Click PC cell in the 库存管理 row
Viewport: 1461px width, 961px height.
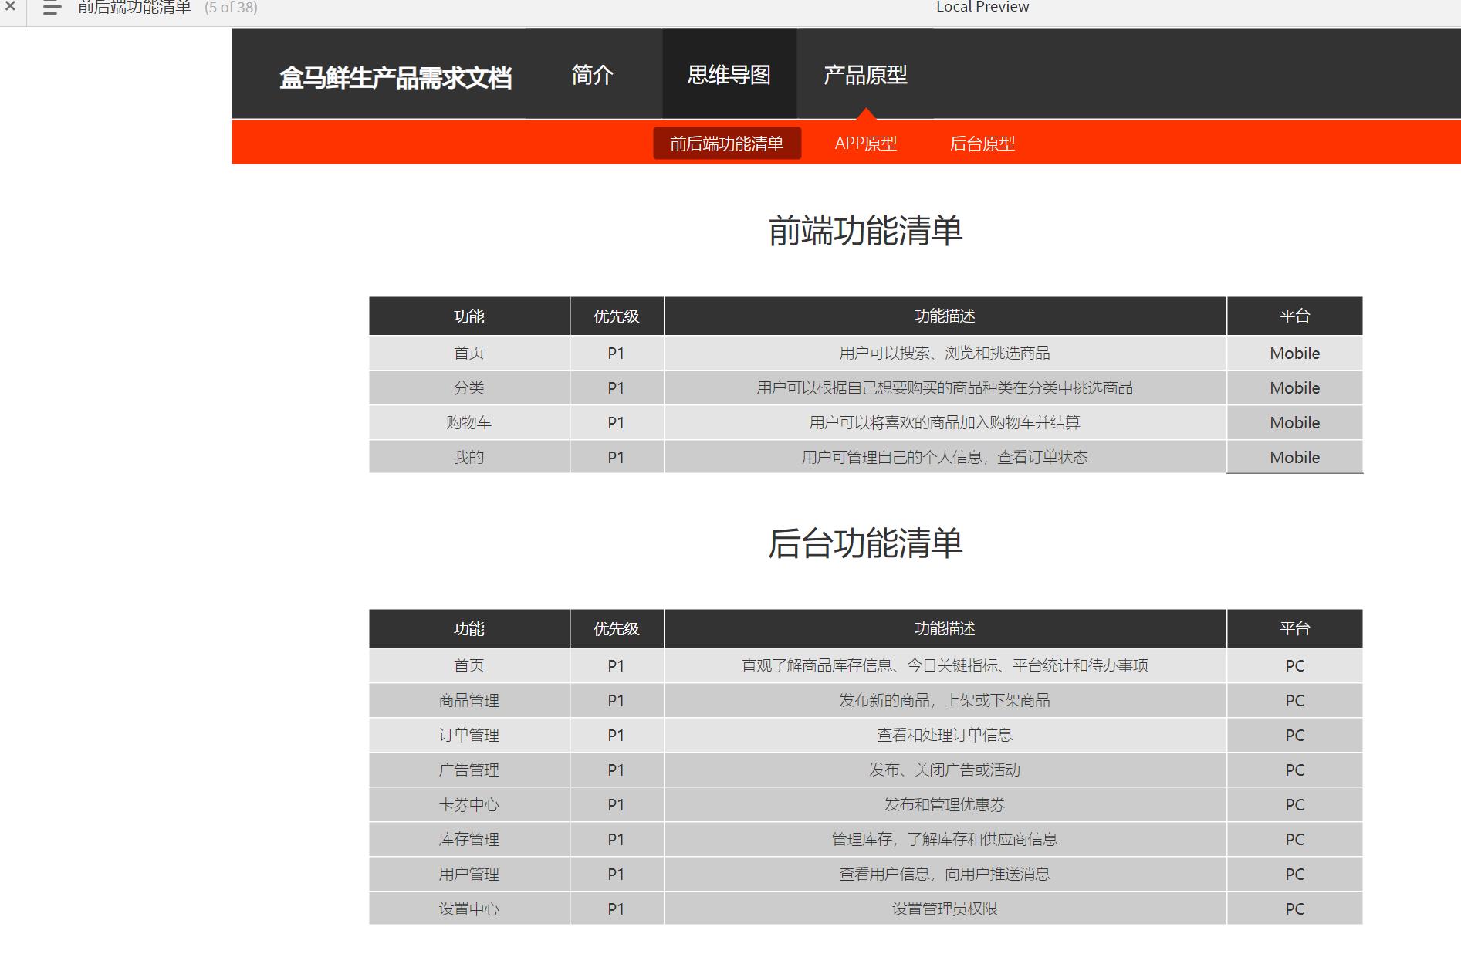pos(1295,840)
